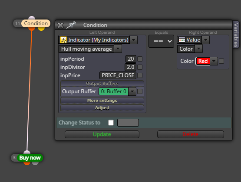Enable the Change Status to checkbox
The width and height of the screenshot is (241, 182).
point(111,123)
